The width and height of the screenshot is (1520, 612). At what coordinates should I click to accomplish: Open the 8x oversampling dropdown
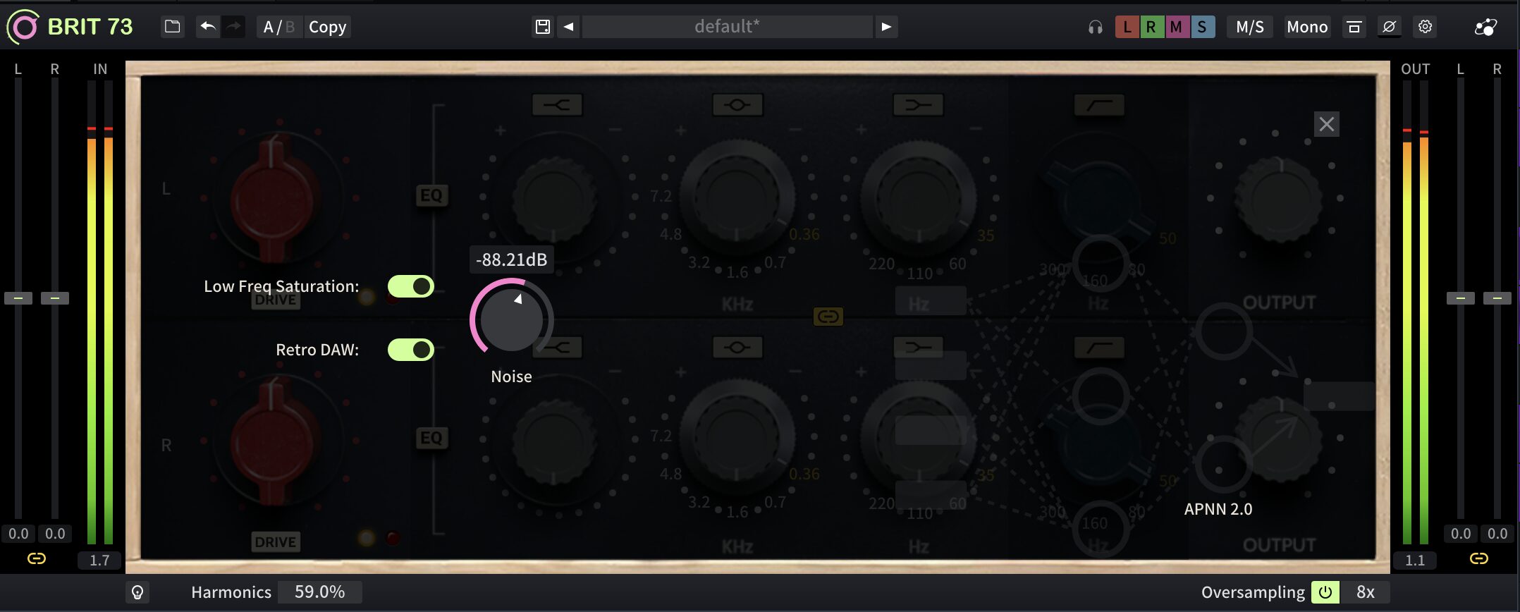1365,592
